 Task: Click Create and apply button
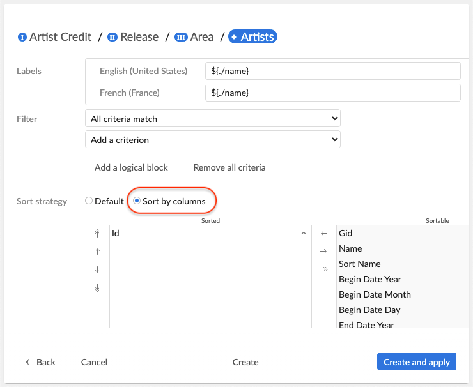pyautogui.click(x=417, y=362)
